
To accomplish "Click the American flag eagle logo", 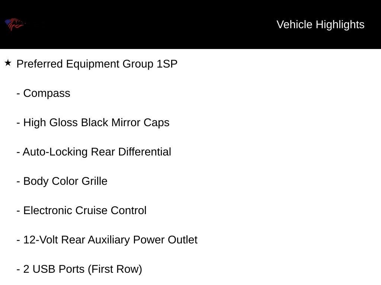I will click(14, 24).
